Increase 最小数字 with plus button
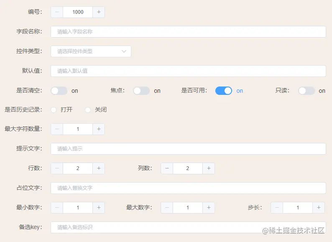Screen dimensions: 332x242 pos(99,207)
